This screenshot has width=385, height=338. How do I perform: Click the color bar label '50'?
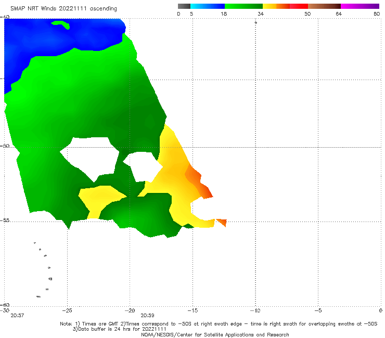307,14
